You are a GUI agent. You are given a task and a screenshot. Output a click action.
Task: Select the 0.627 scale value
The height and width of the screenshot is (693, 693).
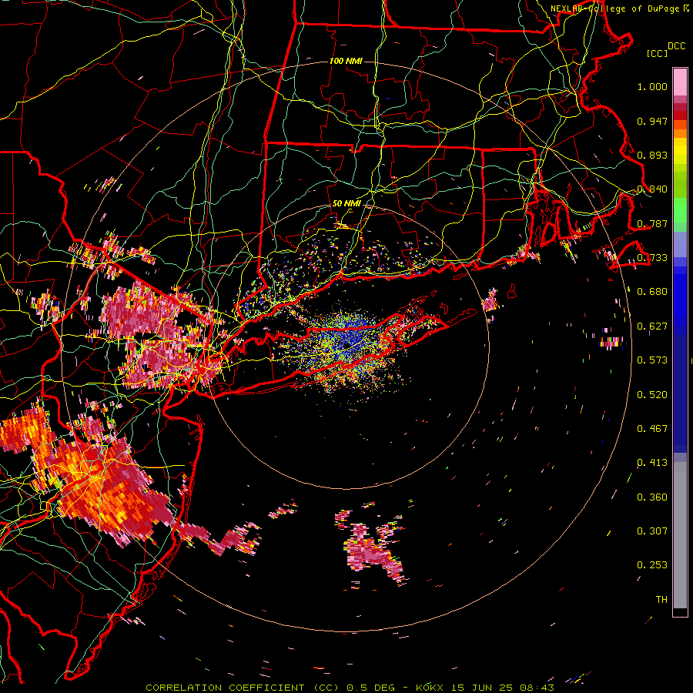[x=652, y=326]
